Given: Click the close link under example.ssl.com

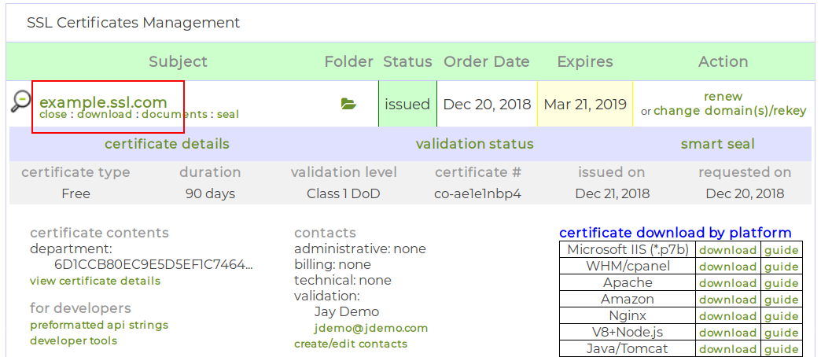Looking at the screenshot, I should (53, 115).
